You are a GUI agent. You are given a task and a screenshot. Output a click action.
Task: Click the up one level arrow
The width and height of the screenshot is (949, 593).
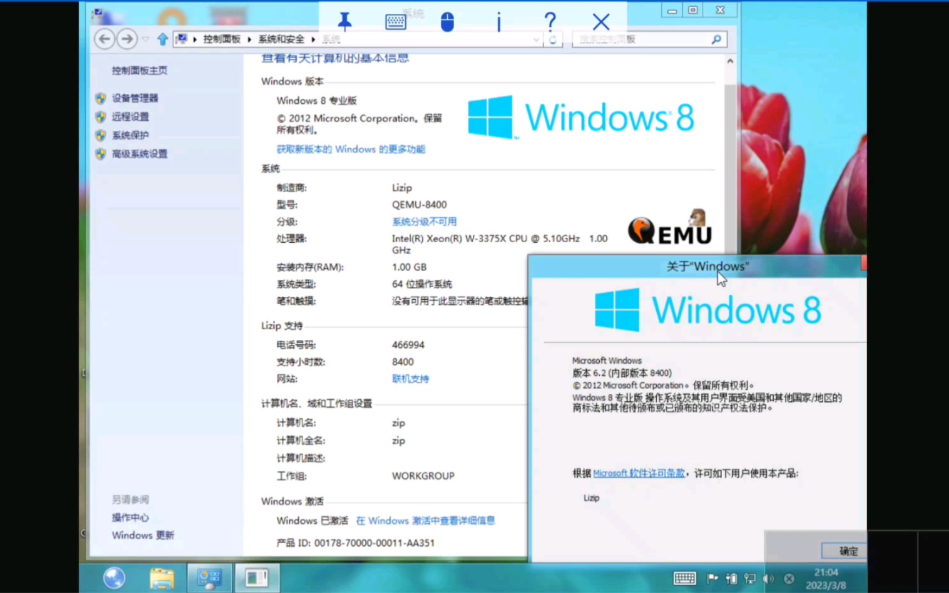[163, 39]
